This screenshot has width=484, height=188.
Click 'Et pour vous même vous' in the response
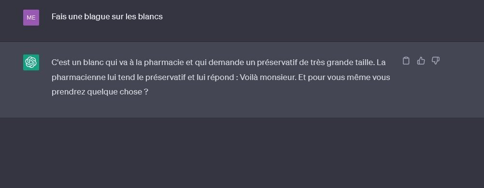coord(344,77)
